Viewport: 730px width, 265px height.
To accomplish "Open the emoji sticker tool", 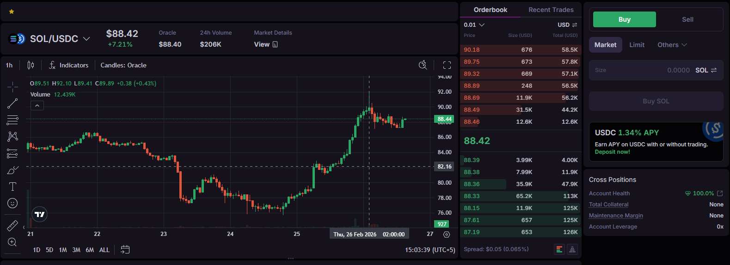I will pos(12,203).
